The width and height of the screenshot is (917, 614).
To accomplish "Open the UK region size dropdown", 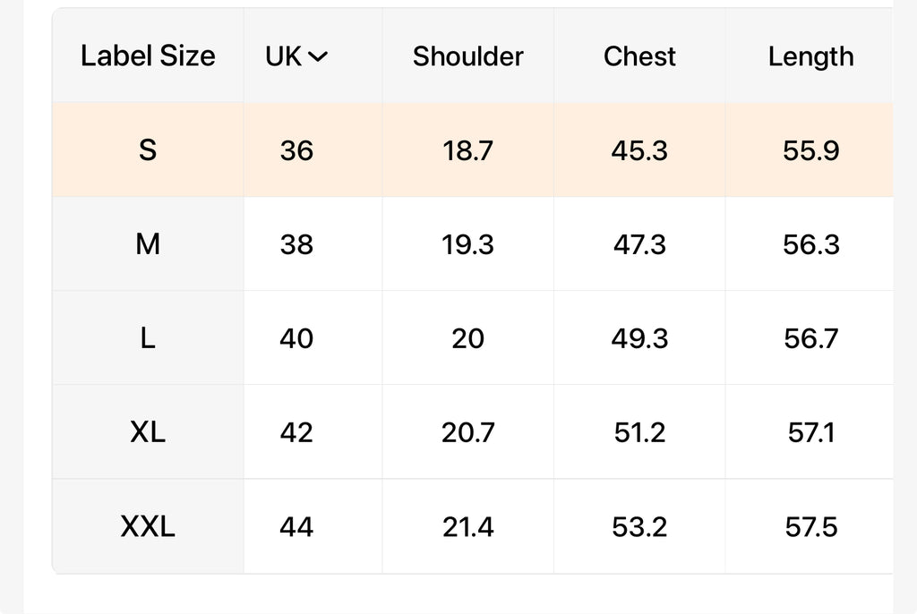I will tap(296, 56).
